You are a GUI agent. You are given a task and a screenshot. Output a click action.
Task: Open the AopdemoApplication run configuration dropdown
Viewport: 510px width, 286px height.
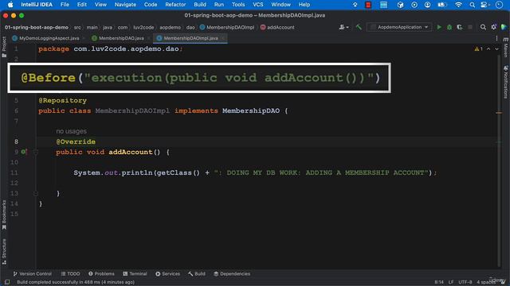click(399, 27)
